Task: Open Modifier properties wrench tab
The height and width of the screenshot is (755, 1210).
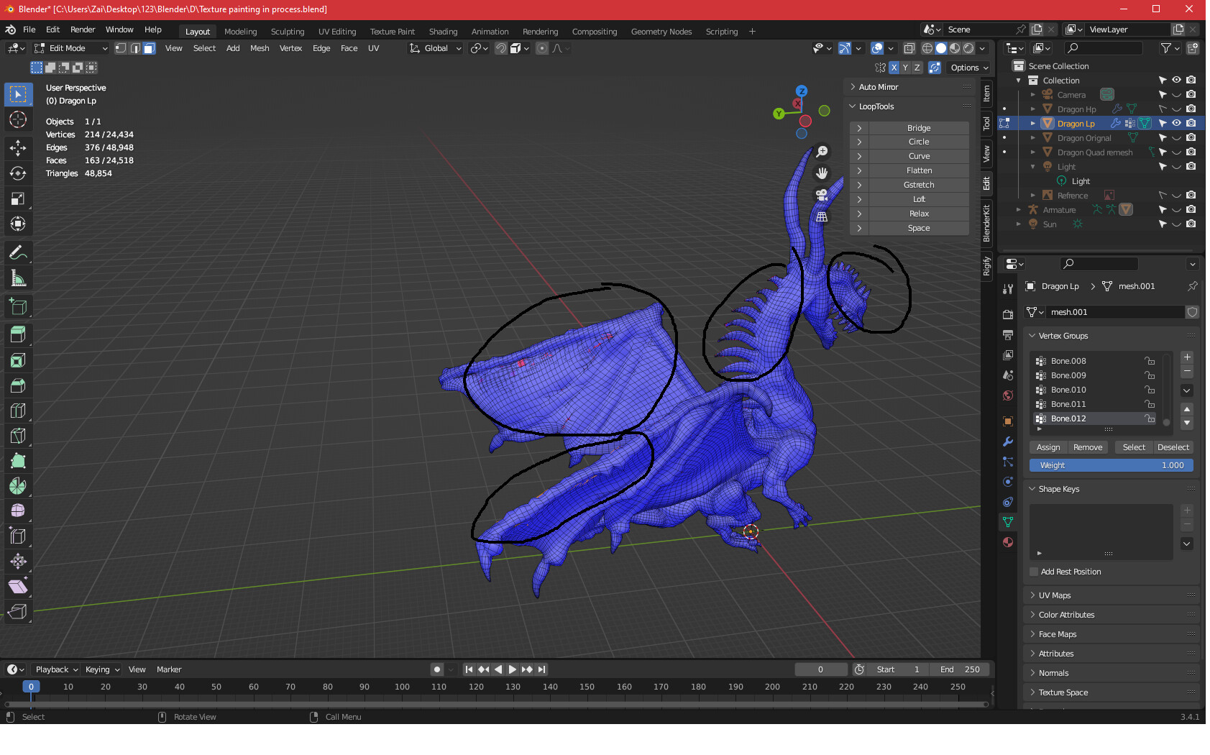Action: click(1008, 441)
